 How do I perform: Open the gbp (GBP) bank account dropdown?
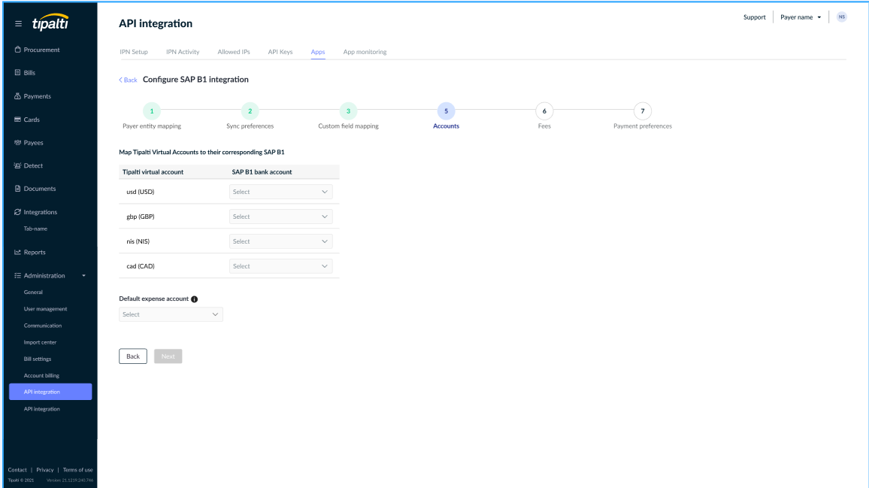pos(281,217)
